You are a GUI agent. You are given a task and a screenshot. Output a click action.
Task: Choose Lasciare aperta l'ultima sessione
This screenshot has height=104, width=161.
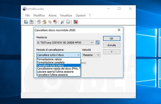pyautogui.click(x=59, y=72)
